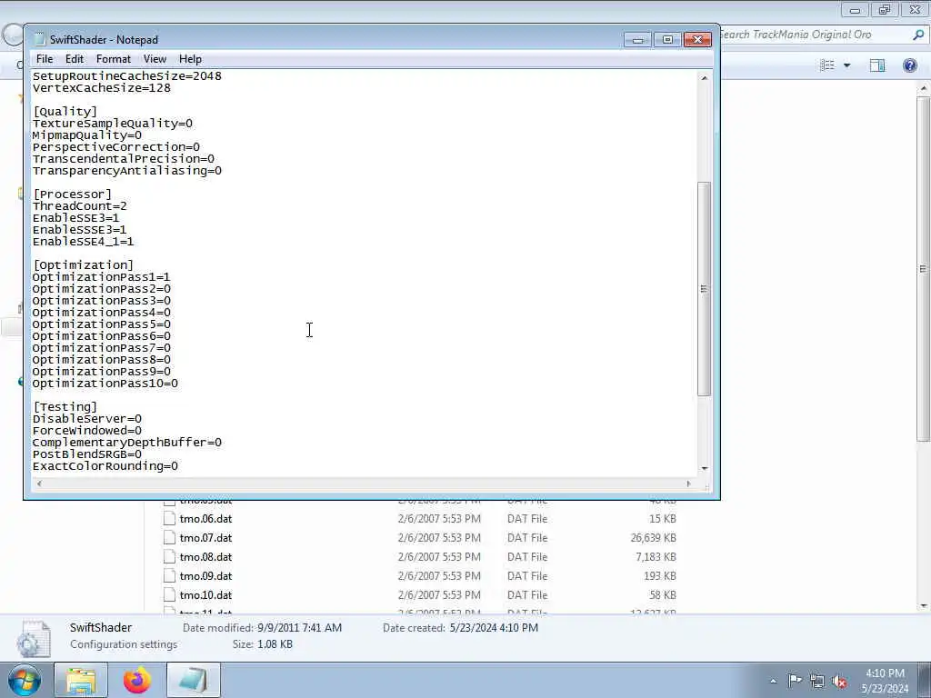Click Explorer window scrollbar down arrow
This screenshot has width=931, height=698.
(924, 605)
